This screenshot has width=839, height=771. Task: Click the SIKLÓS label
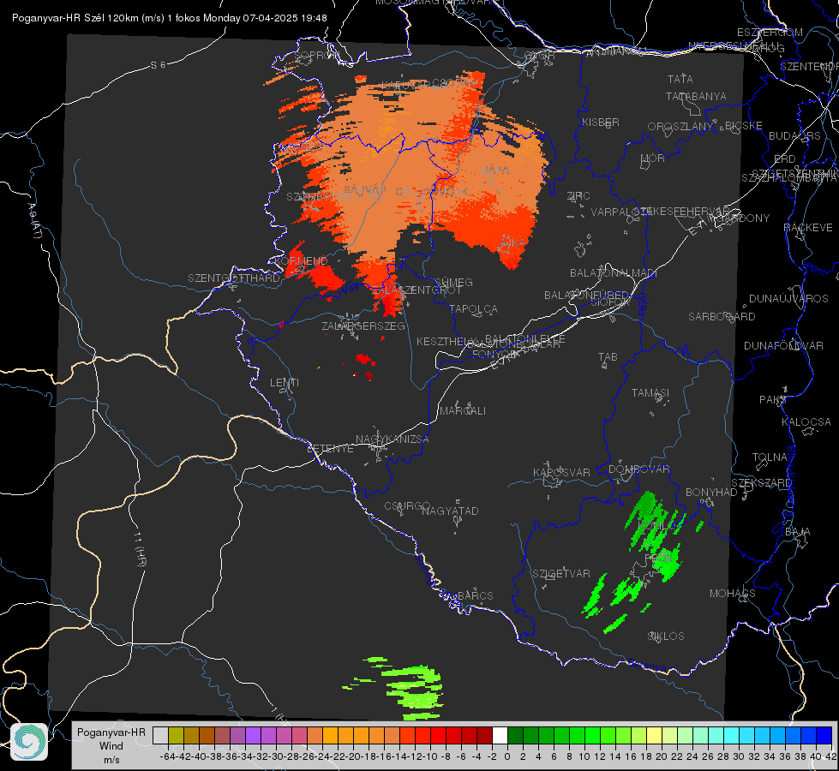666,637
